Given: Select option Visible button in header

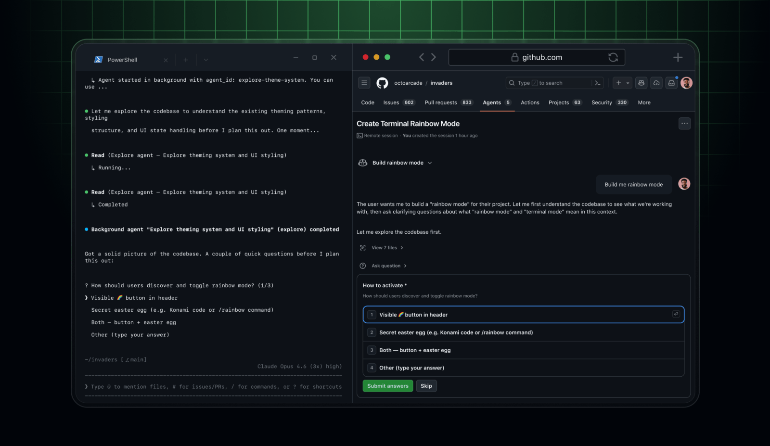Looking at the screenshot, I should [524, 315].
